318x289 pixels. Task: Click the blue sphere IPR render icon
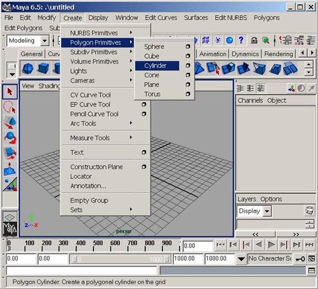click(229, 40)
